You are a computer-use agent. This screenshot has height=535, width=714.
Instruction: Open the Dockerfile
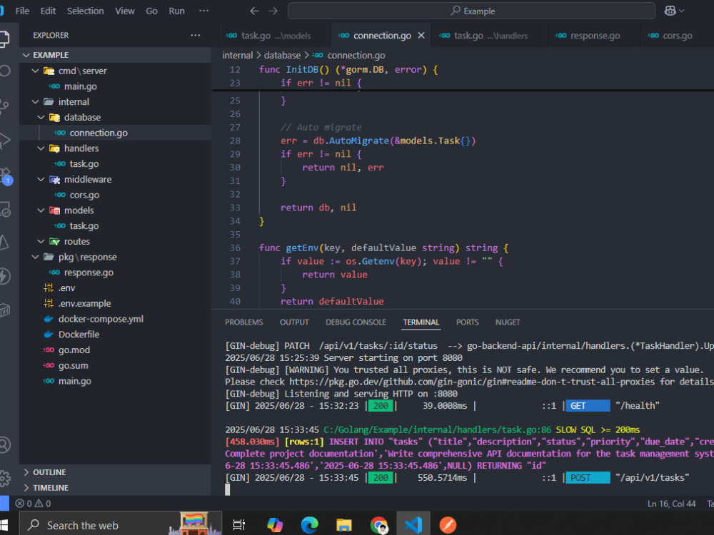[115, 335]
